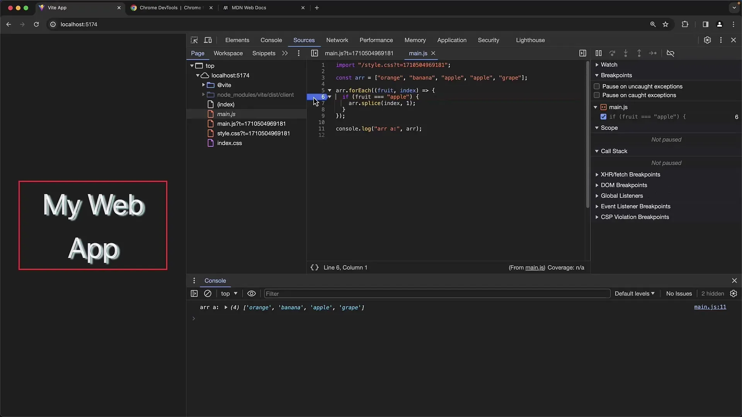The width and height of the screenshot is (742, 417).
Task: Open the Performance panel
Action: click(x=376, y=40)
